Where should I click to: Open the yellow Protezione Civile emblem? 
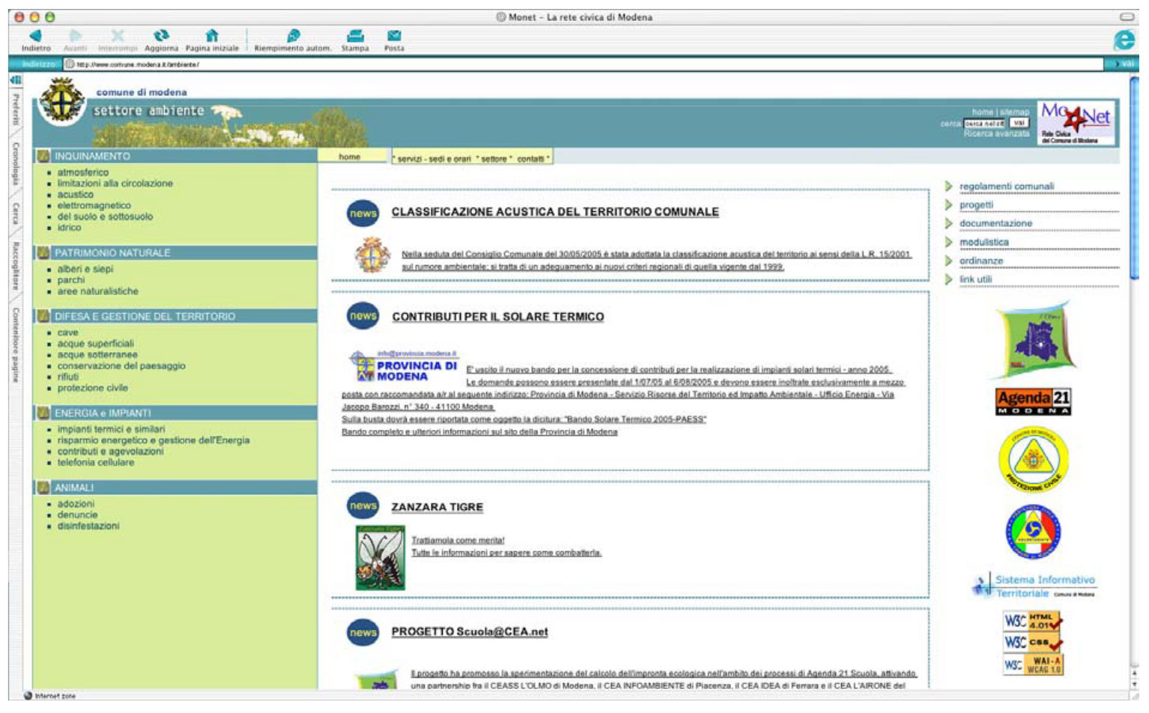[1034, 461]
